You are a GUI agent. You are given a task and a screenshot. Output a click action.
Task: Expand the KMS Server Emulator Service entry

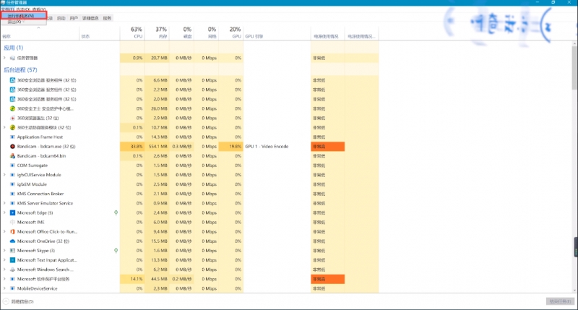coord(4,203)
